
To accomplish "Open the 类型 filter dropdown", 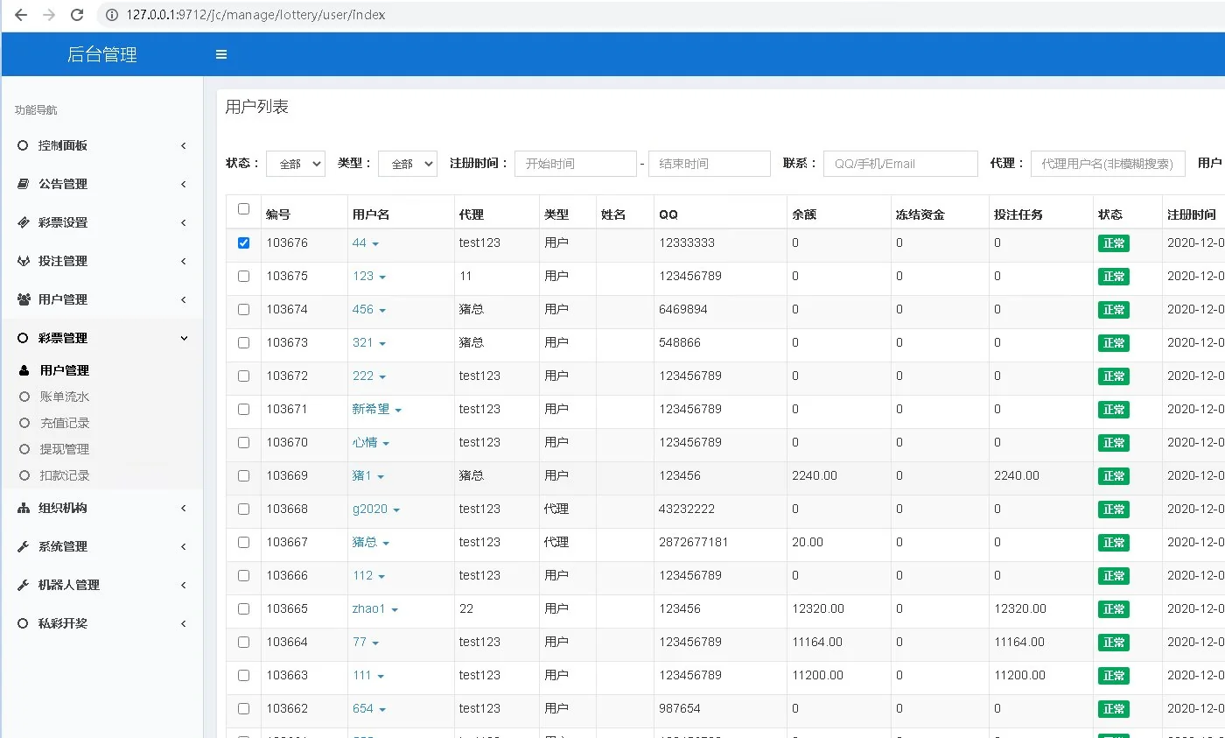I will (407, 164).
